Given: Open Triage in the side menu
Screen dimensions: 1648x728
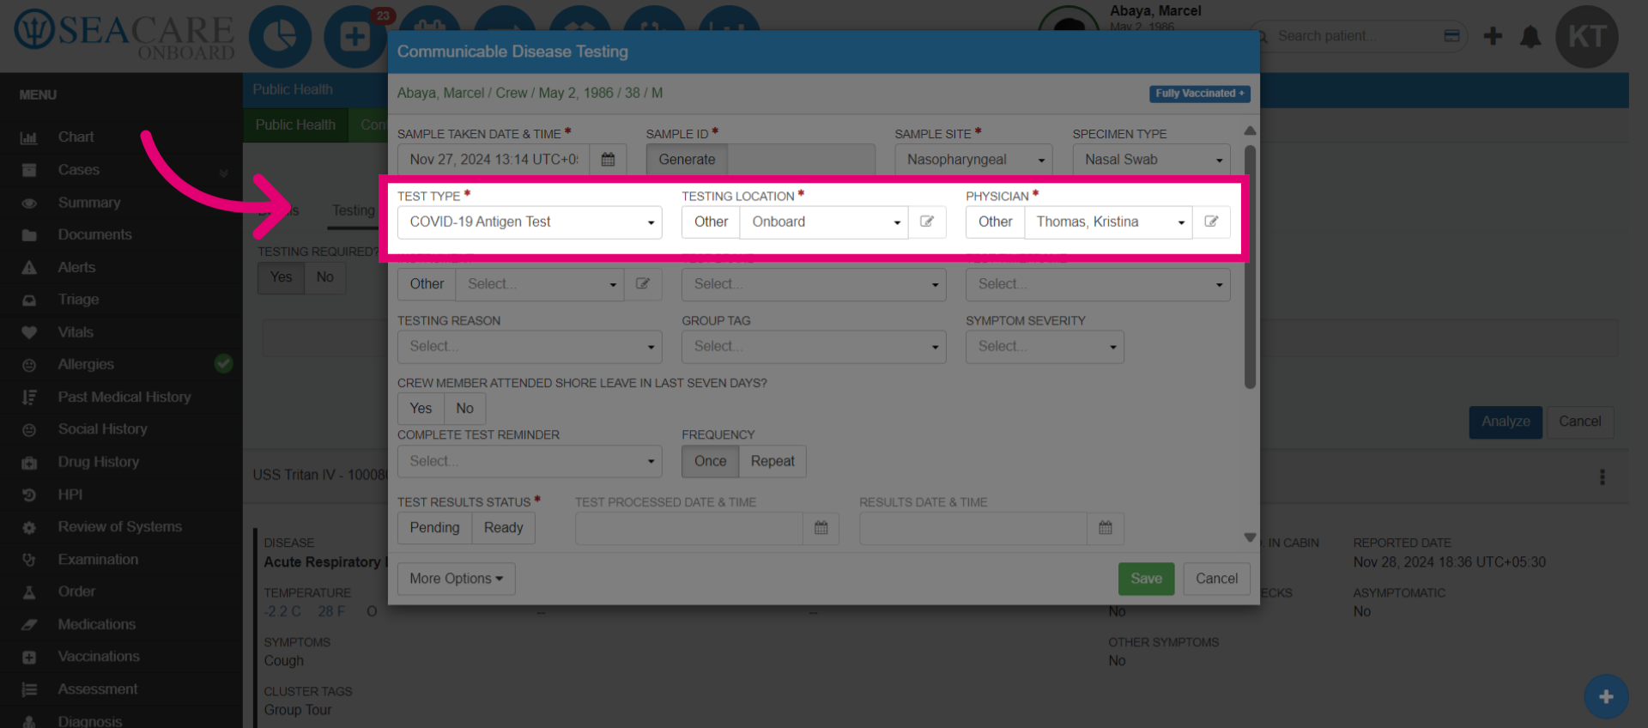Looking at the screenshot, I should [x=78, y=300].
